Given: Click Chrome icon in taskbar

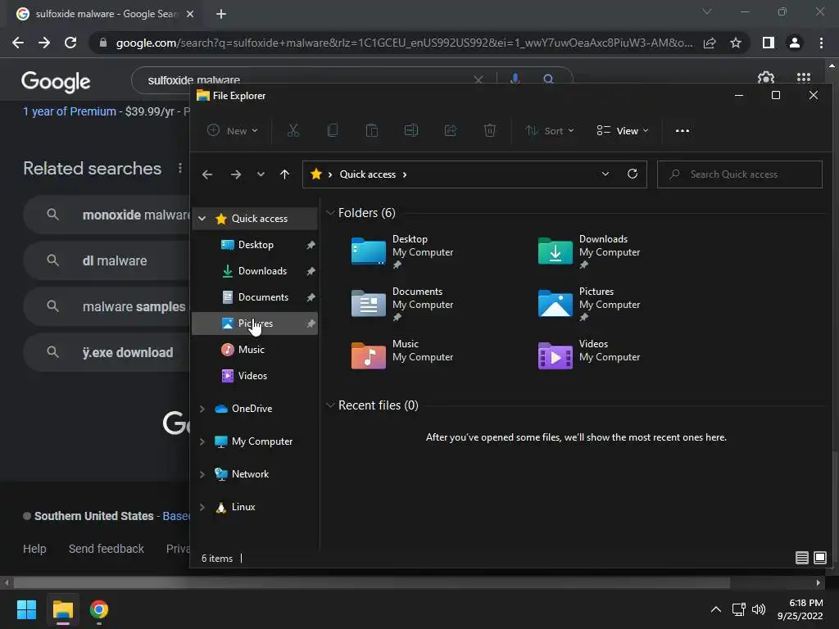Looking at the screenshot, I should point(99,609).
